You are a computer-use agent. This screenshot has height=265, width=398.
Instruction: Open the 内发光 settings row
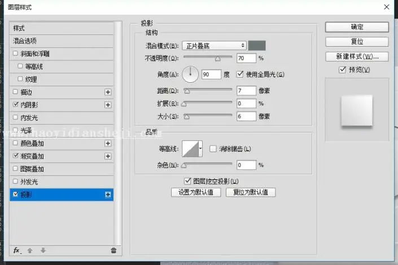pos(62,118)
